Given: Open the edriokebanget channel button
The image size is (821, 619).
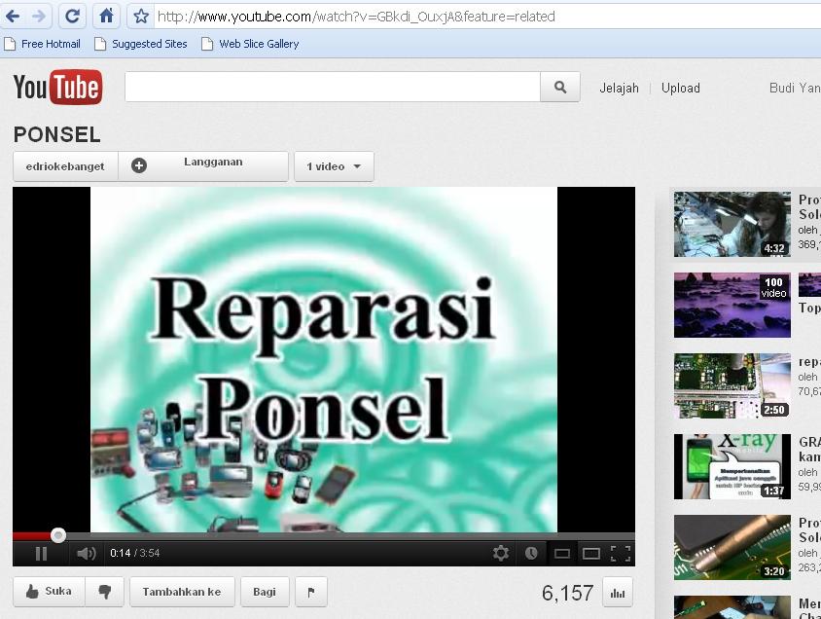Looking at the screenshot, I should [65, 166].
